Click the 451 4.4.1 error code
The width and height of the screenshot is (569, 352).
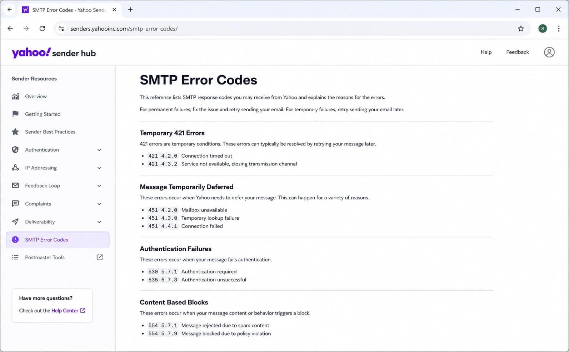163,226
